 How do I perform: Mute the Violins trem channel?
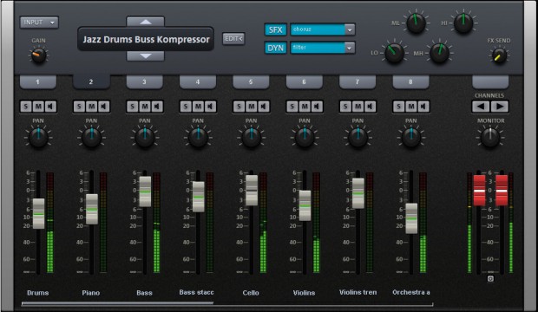coord(358,107)
